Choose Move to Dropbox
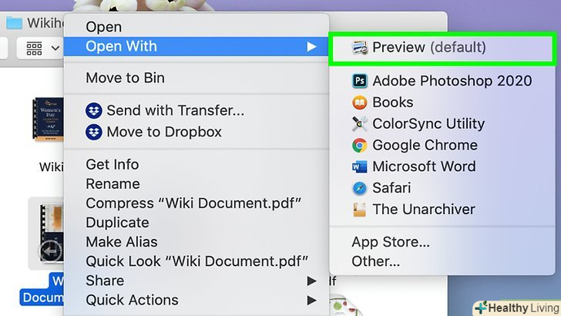 [196, 132]
